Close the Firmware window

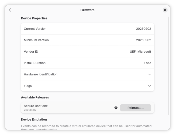click(165, 10)
